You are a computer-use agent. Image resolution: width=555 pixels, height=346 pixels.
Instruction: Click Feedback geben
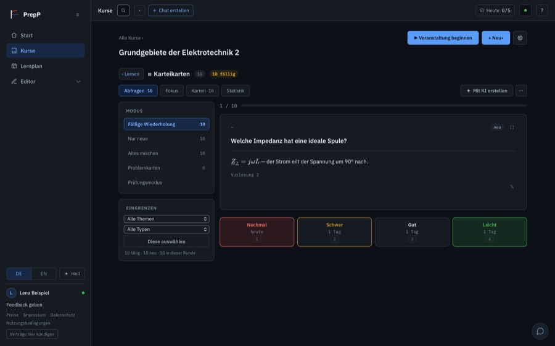[24, 305]
